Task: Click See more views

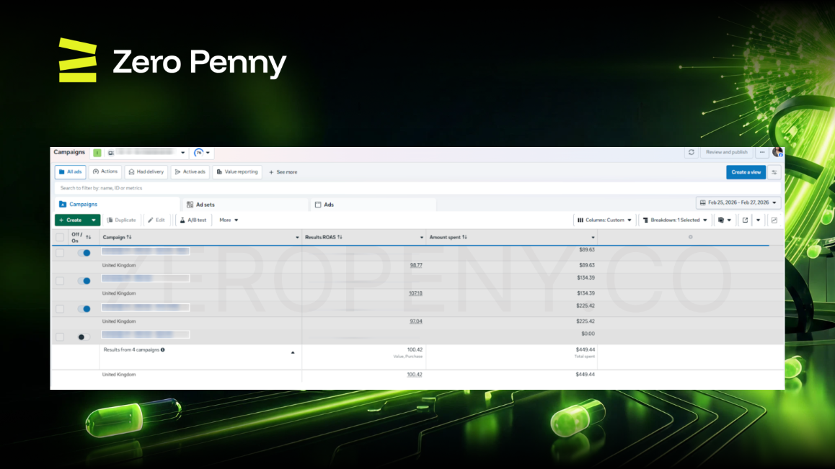Action: click(x=283, y=172)
